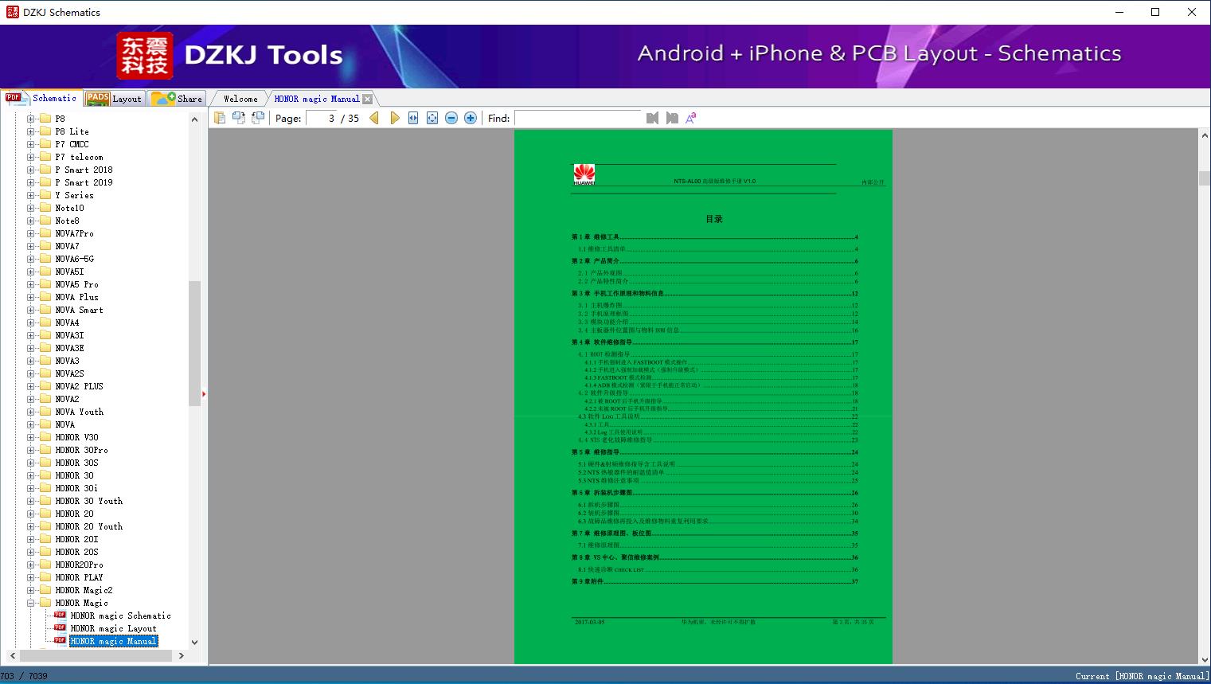Screen dimensions: 1211x684
Task: Expand the NOVA6-5G tree node
Action: pos(31,259)
